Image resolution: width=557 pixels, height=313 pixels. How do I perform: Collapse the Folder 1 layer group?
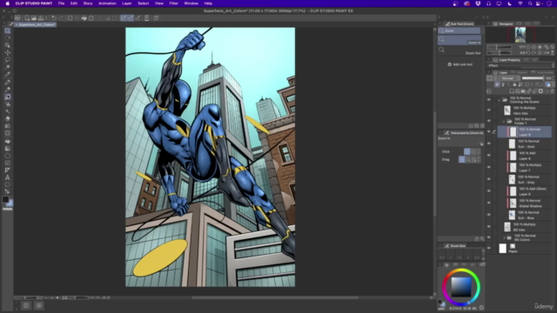[504, 122]
